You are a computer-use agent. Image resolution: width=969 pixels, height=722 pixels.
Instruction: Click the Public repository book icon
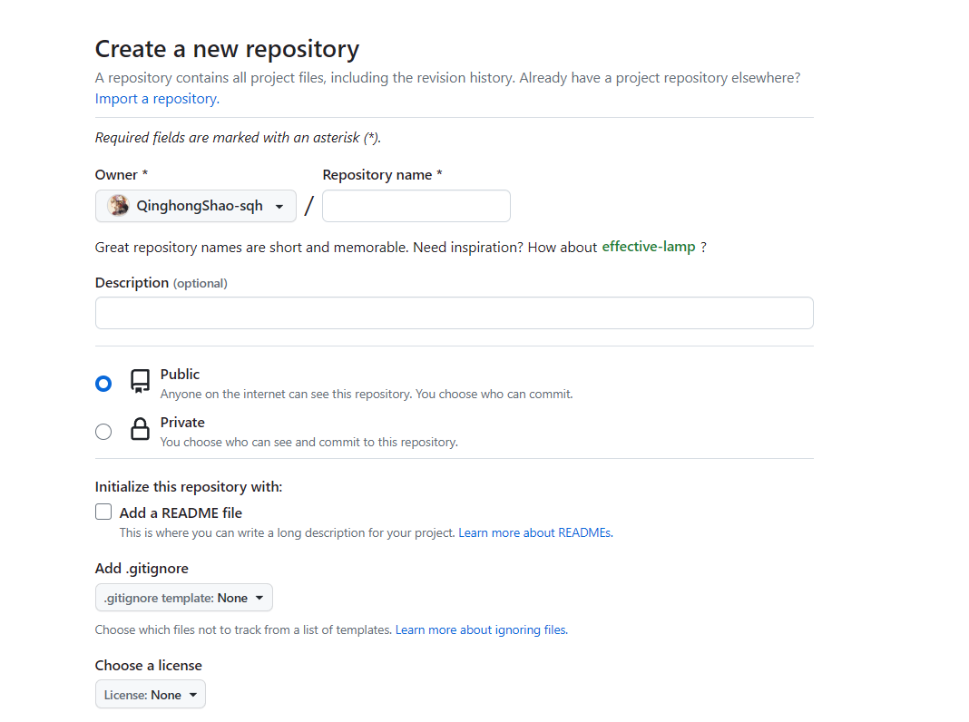[141, 381]
